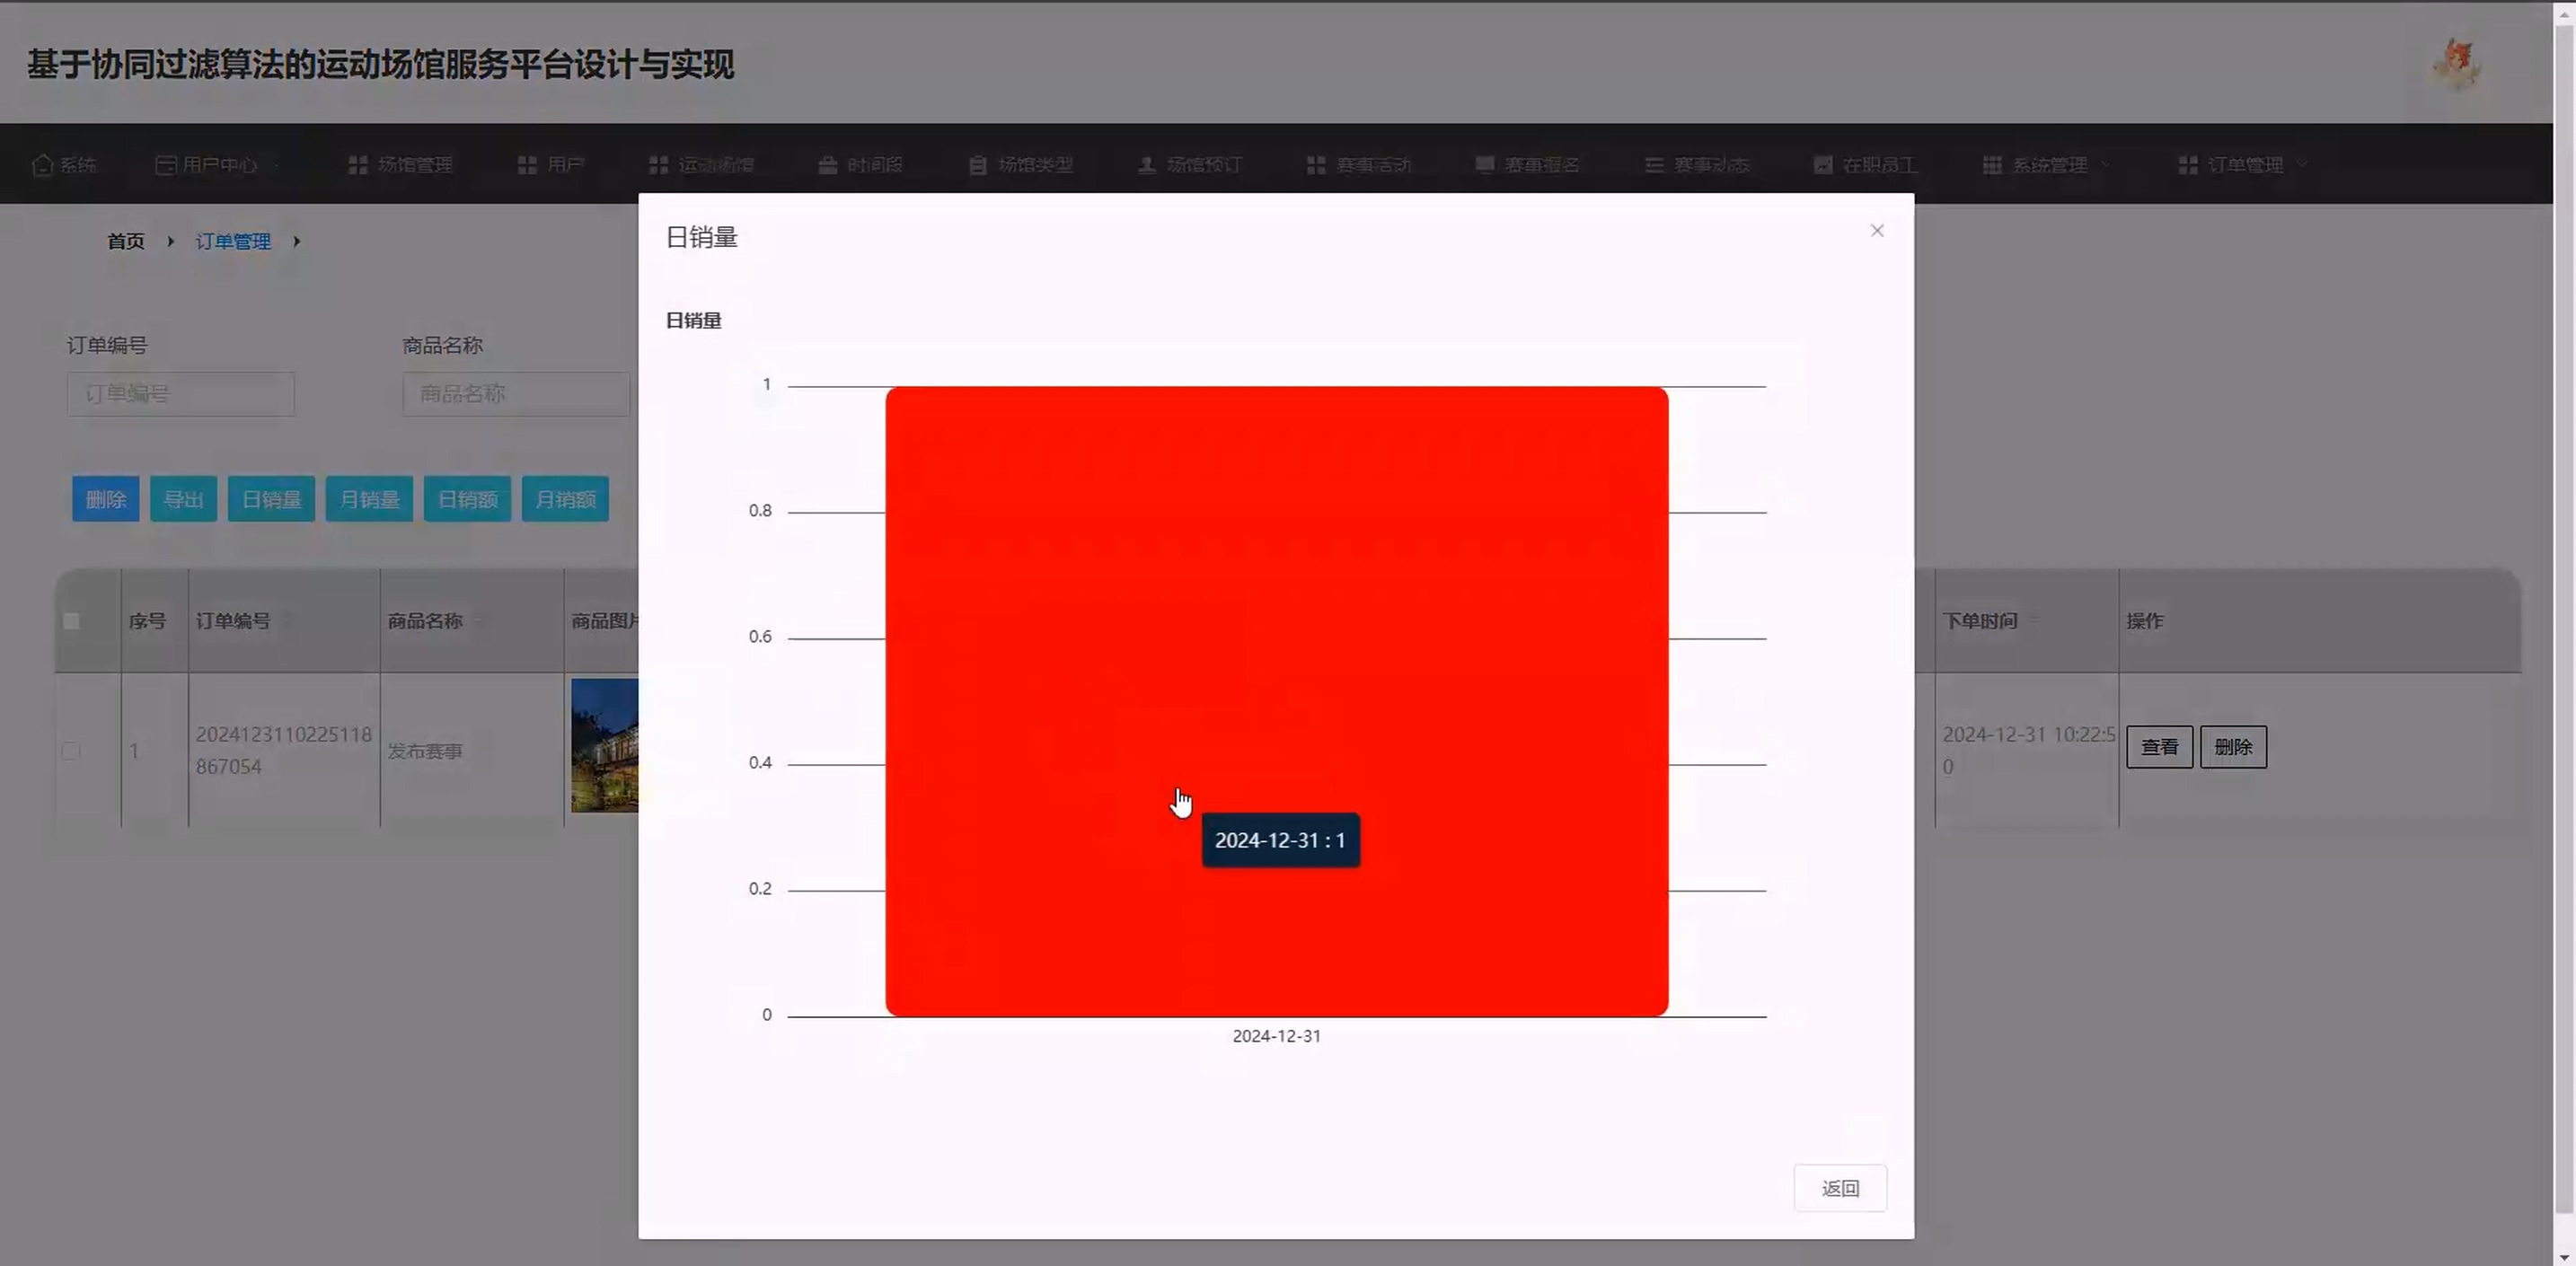Click the 订单编号 search input field
Viewport: 2576px width, 1266px height.
point(181,394)
